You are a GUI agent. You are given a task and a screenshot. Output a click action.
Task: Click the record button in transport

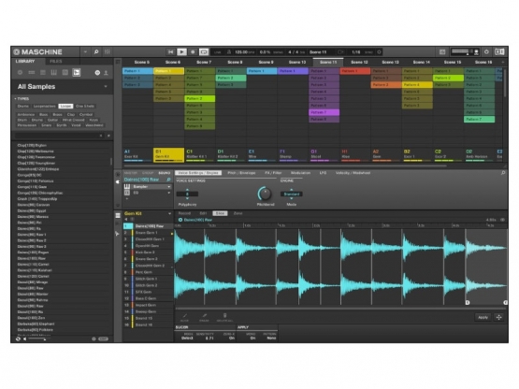pyautogui.click(x=193, y=52)
